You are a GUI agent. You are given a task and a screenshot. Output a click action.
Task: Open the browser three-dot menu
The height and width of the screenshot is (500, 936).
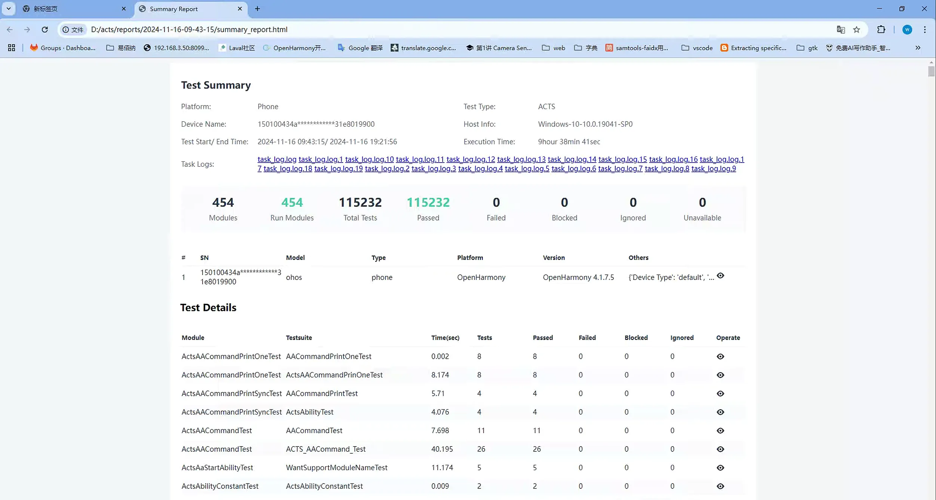[925, 30]
